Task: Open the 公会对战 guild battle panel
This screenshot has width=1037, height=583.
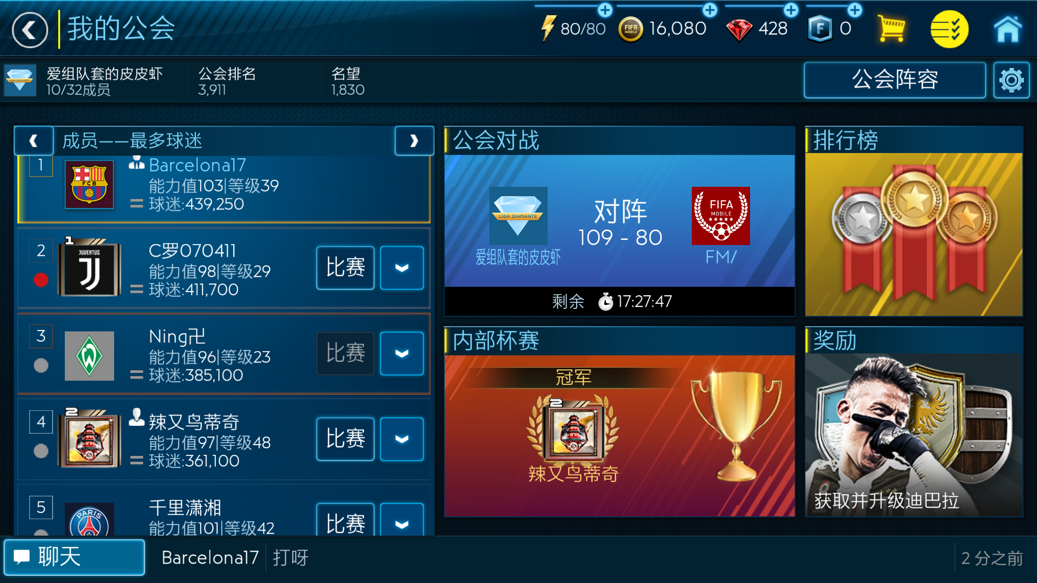Action: point(619,221)
